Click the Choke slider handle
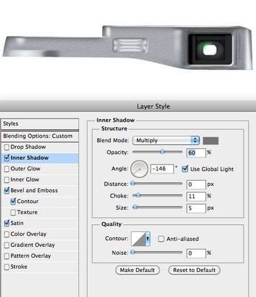 click(138, 195)
